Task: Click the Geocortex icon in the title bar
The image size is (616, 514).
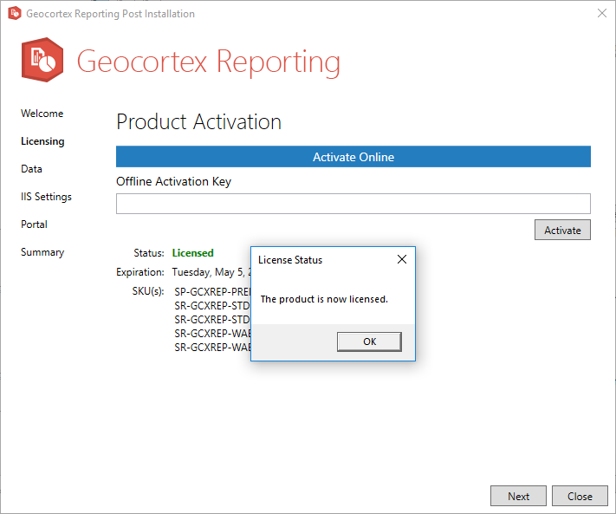Action: coord(14,14)
